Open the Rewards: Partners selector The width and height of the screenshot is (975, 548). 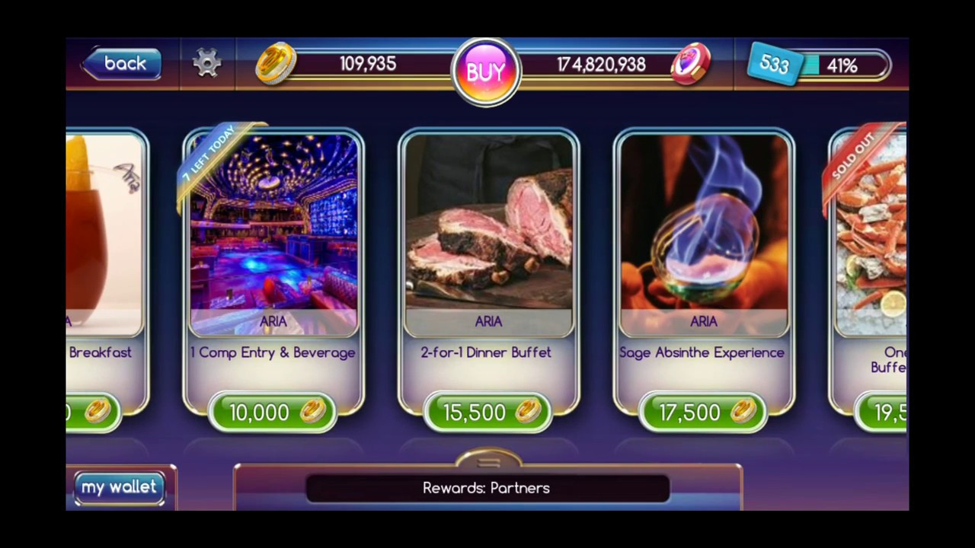click(x=487, y=488)
